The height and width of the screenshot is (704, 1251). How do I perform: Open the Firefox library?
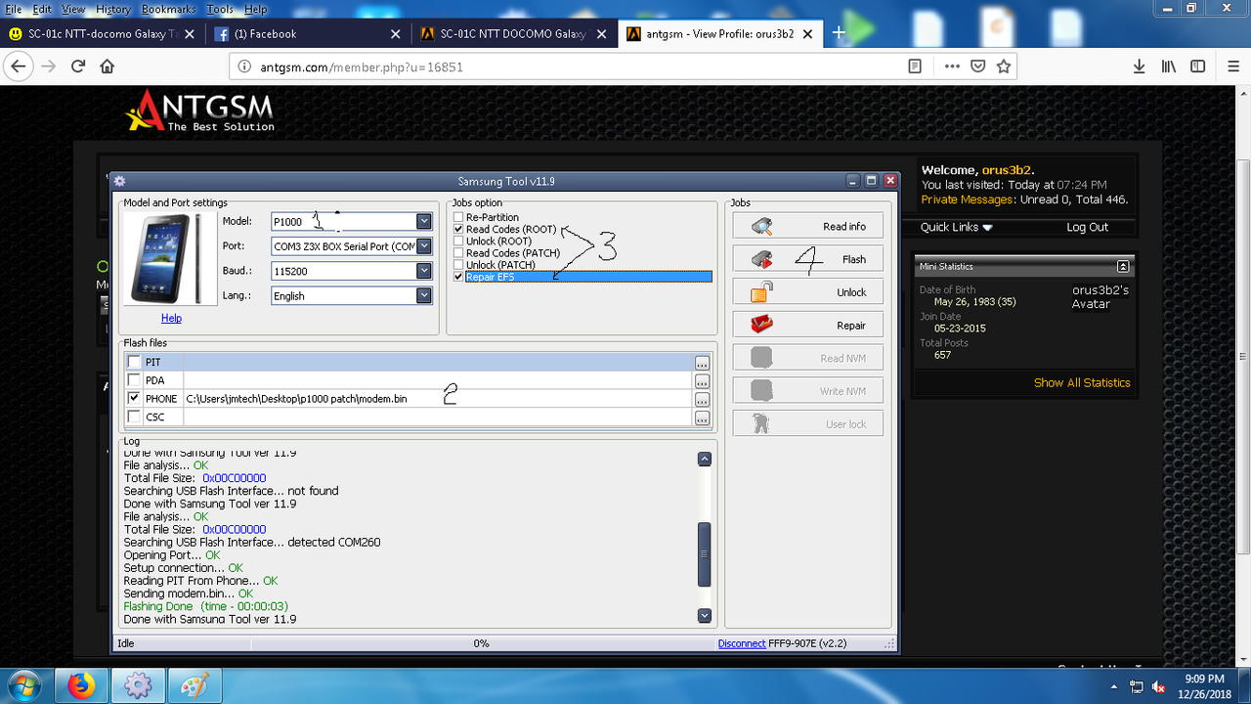pyautogui.click(x=1169, y=66)
